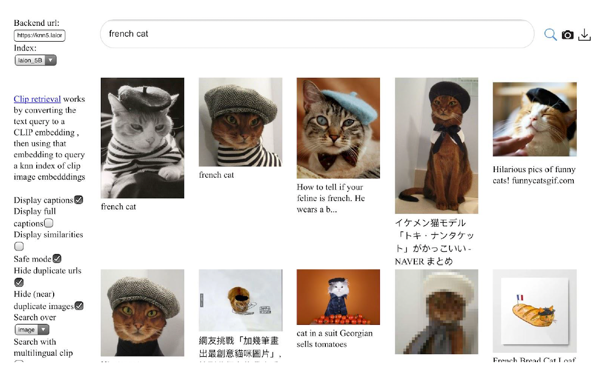Viewport: 608px width, 375px height.
Task: Open the Clip retrieval link
Action: coord(37,99)
